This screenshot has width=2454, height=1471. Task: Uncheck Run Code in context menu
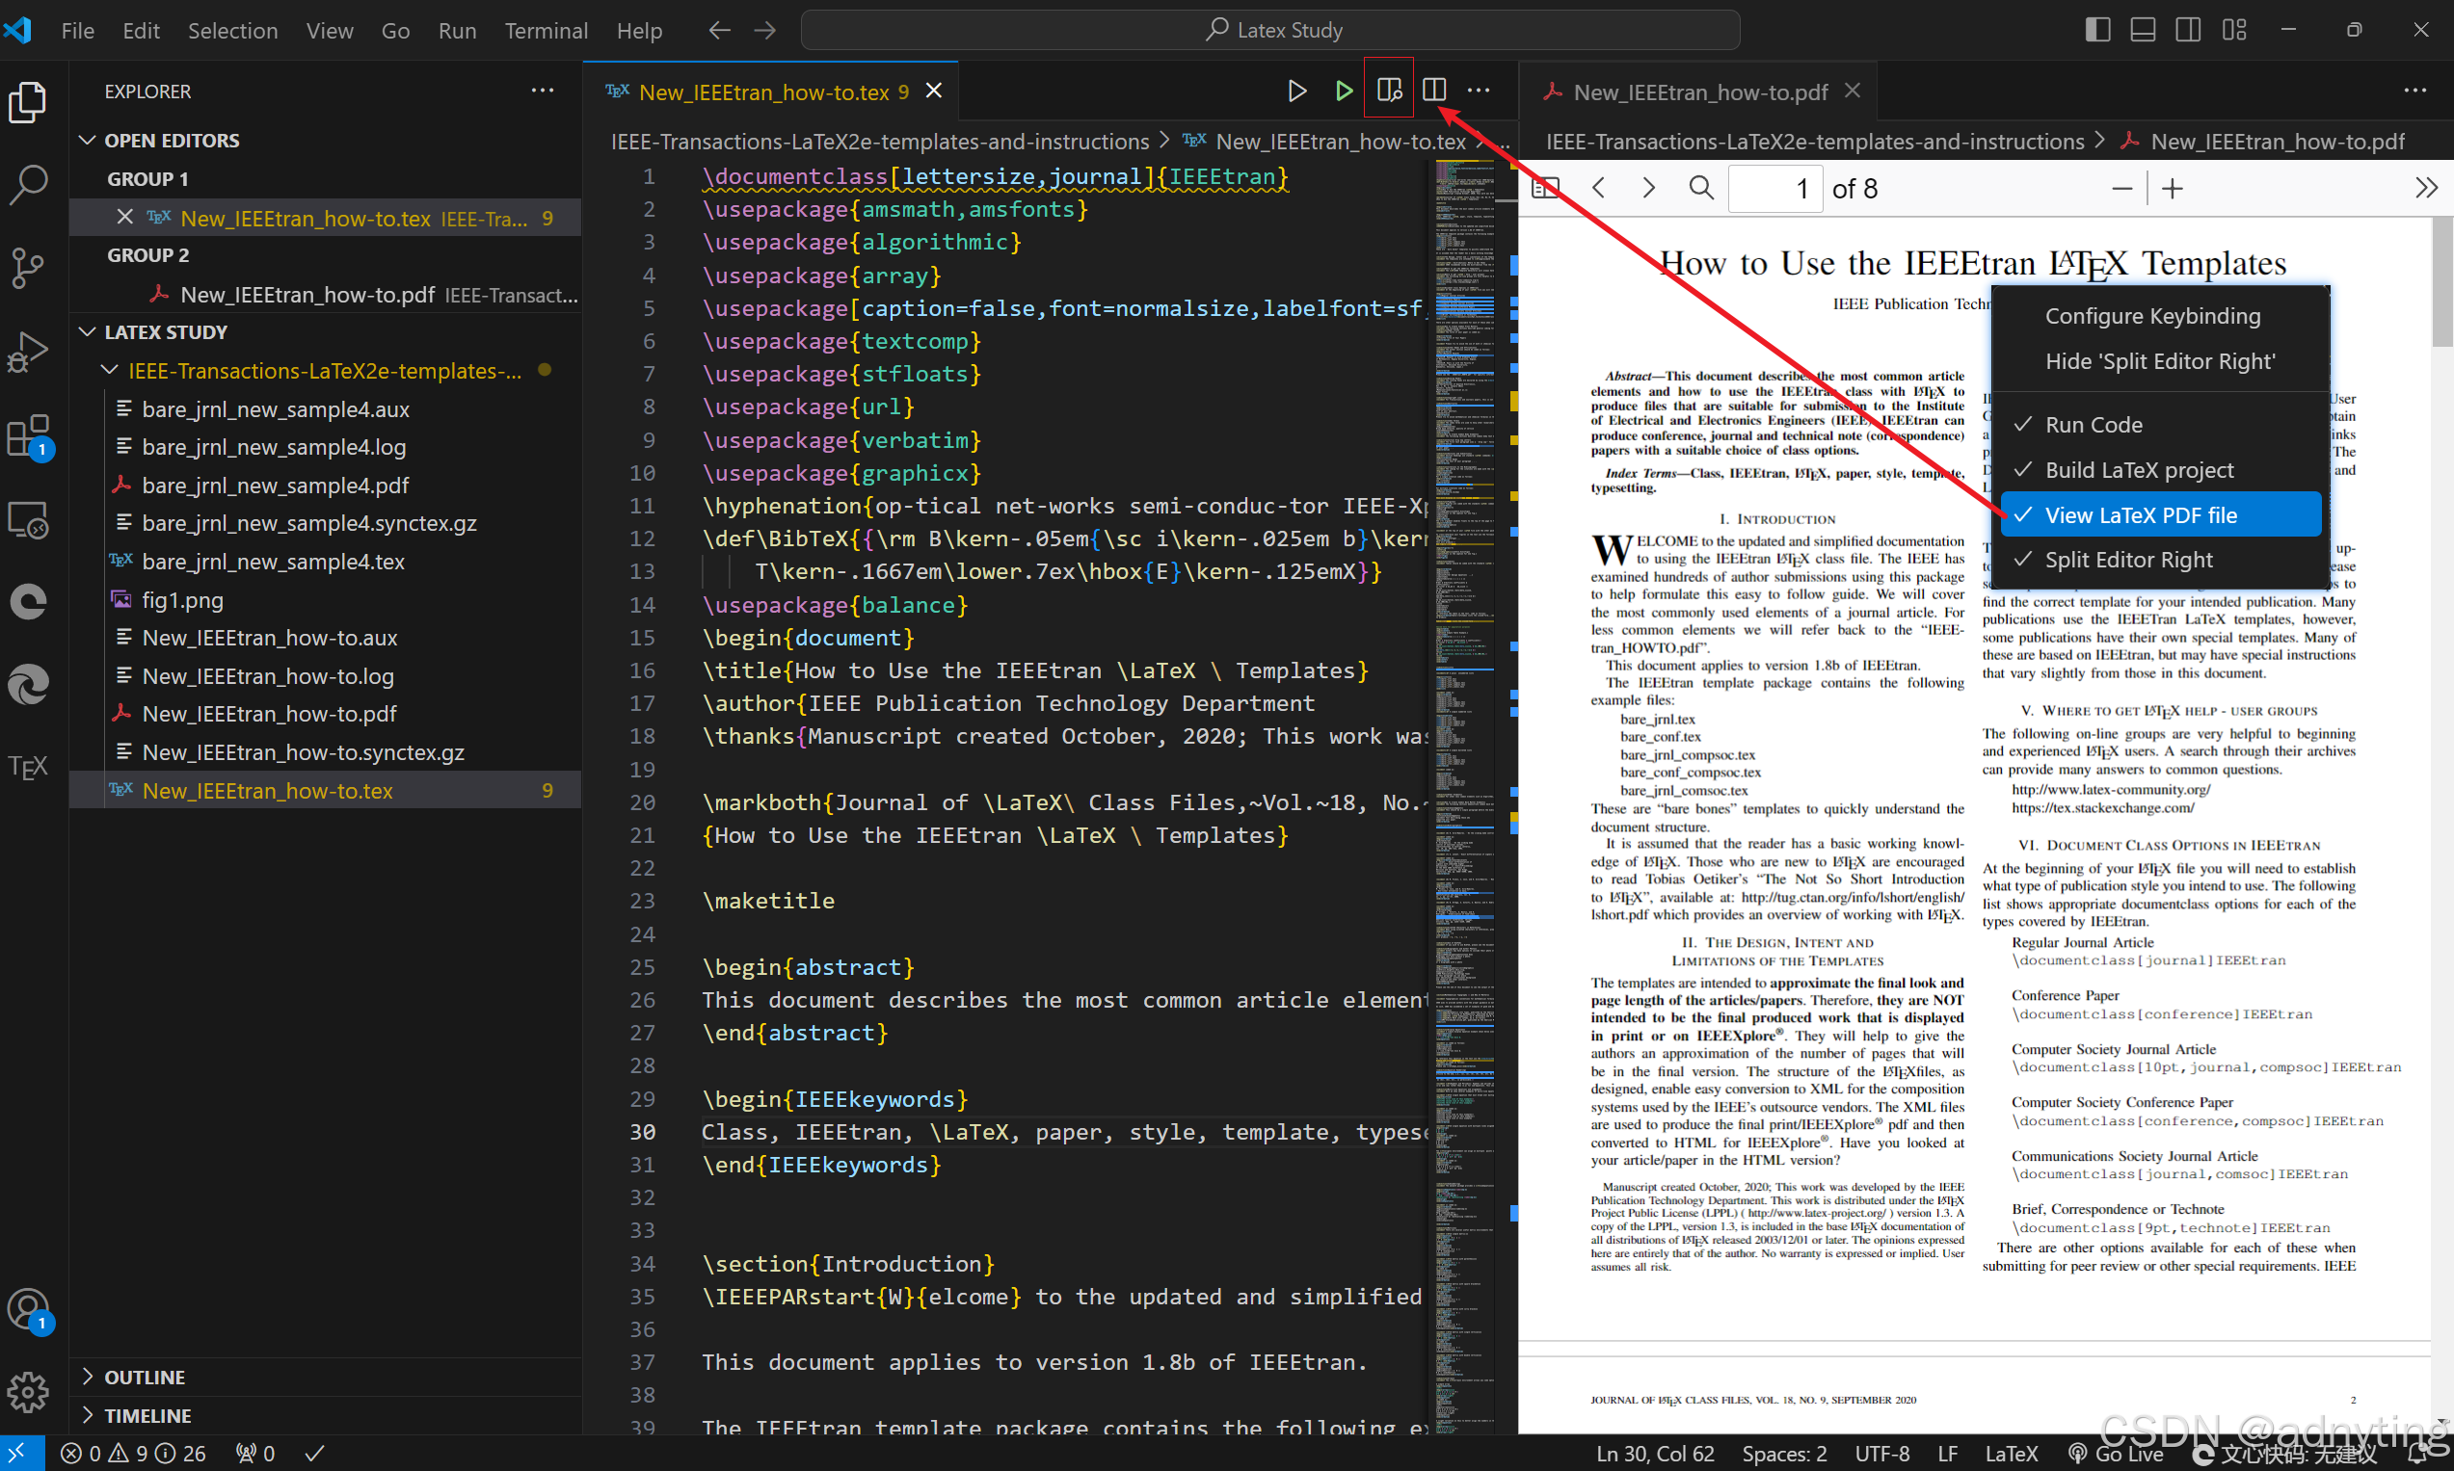coord(2161,424)
